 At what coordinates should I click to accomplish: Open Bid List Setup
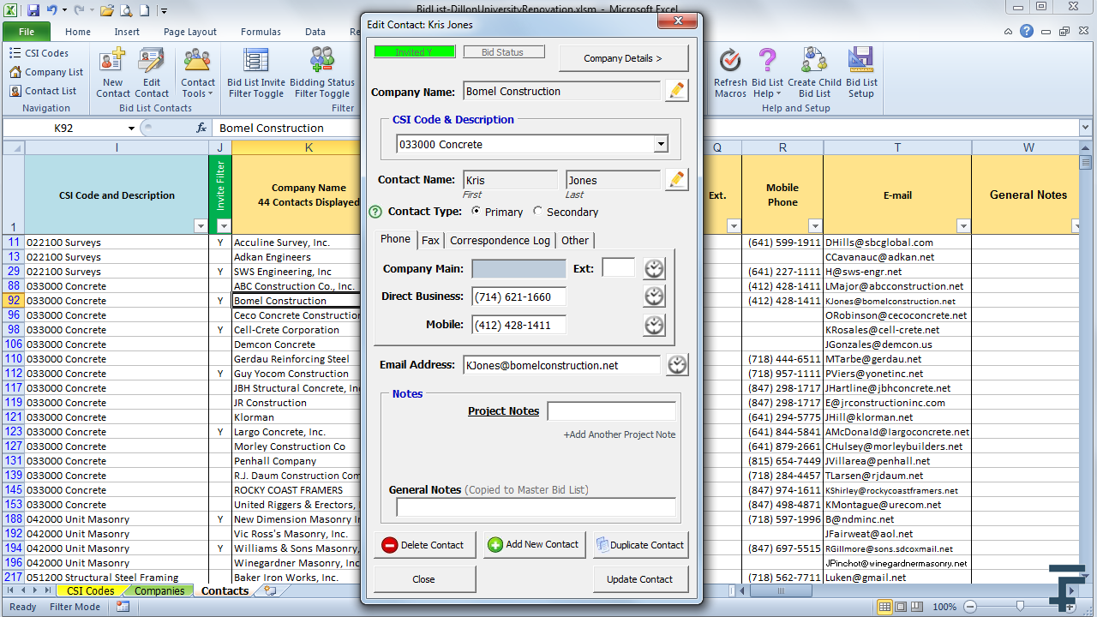861,73
